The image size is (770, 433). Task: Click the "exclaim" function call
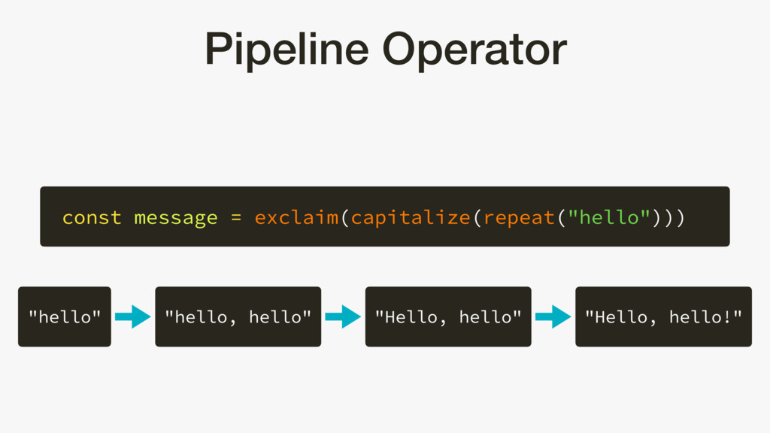(x=296, y=218)
